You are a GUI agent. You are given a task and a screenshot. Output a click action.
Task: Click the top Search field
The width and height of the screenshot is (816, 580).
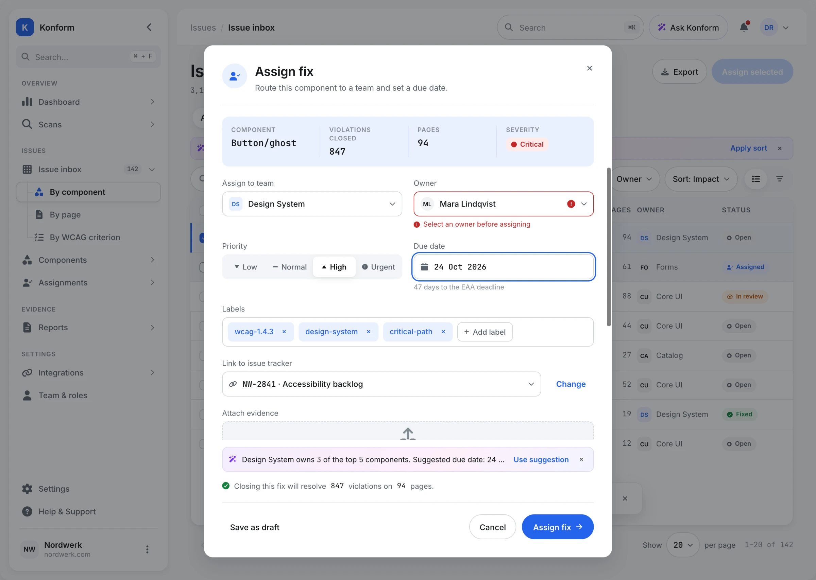(x=570, y=28)
